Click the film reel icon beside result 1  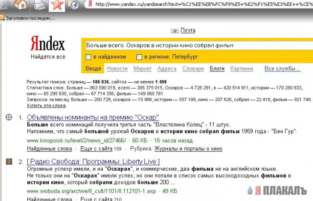pos(9,117)
